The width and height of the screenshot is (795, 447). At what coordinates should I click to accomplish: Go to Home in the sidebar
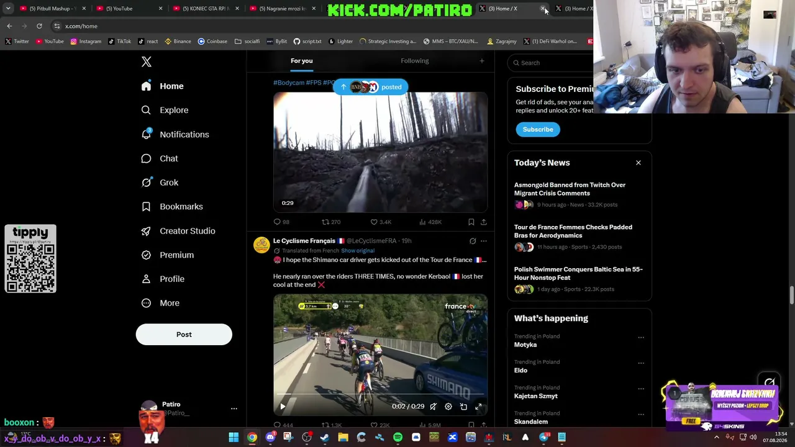click(x=162, y=86)
